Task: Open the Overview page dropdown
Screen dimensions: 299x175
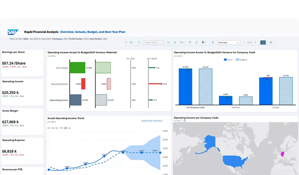Action: tap(228, 42)
